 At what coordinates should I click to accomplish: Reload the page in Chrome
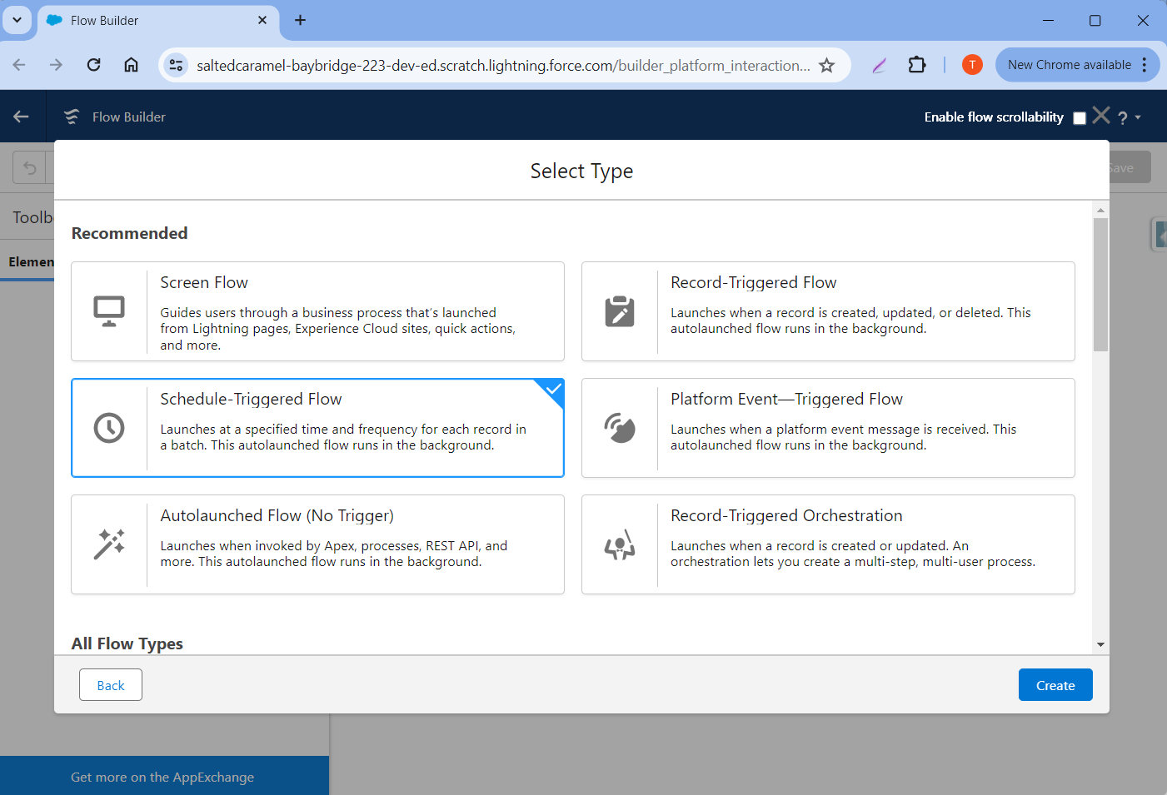point(93,65)
